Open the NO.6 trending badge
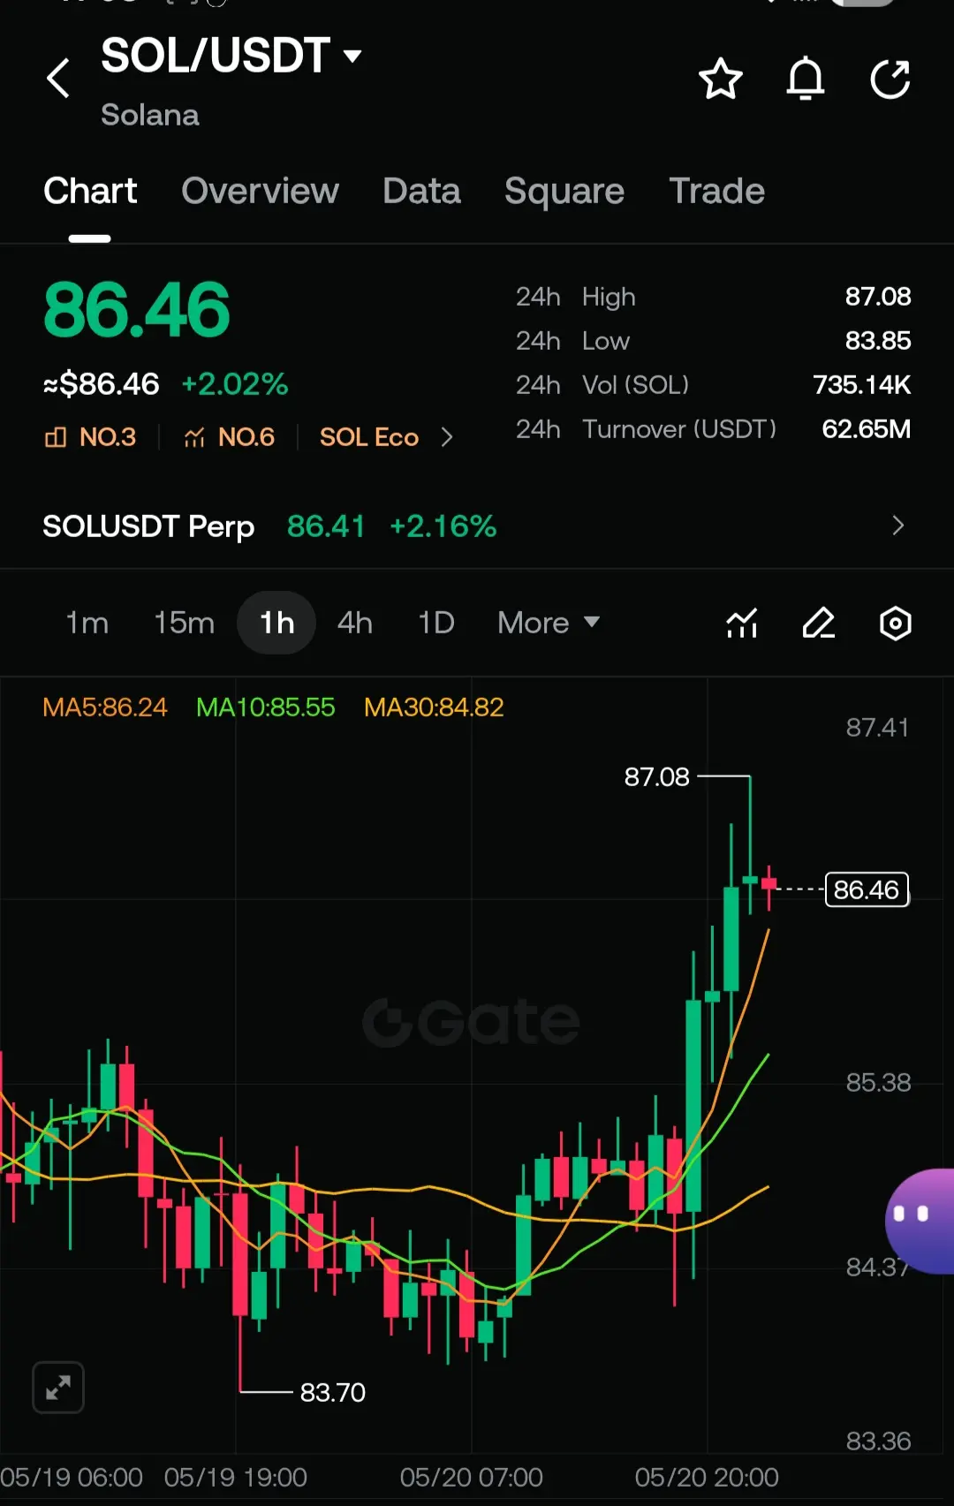 click(229, 437)
